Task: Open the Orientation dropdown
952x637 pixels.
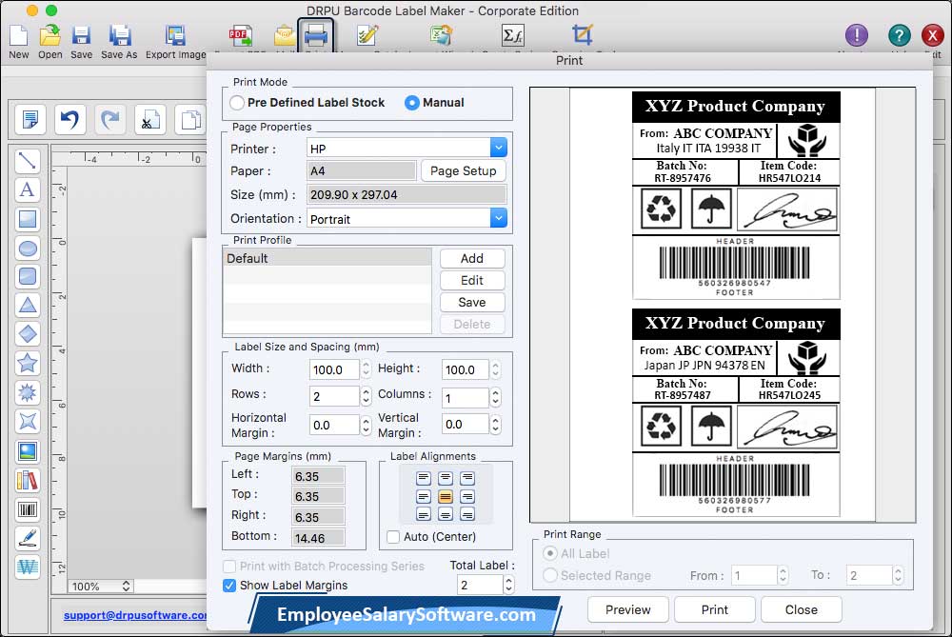Action: click(x=498, y=218)
